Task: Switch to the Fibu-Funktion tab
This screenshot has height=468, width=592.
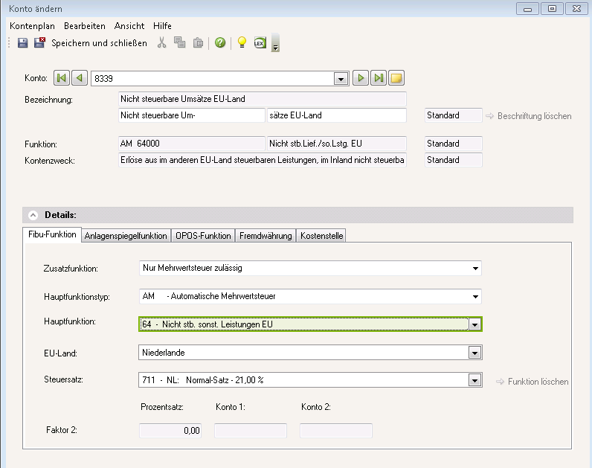Action: click(x=52, y=234)
